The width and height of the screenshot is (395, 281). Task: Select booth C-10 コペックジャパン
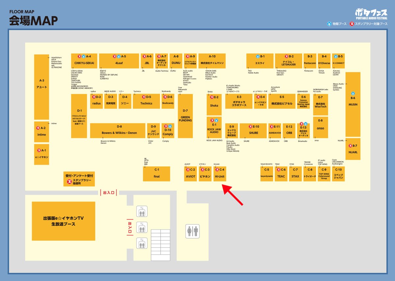pos(339,174)
